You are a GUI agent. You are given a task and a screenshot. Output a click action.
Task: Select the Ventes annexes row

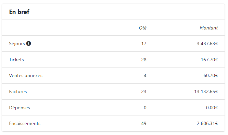113,75
